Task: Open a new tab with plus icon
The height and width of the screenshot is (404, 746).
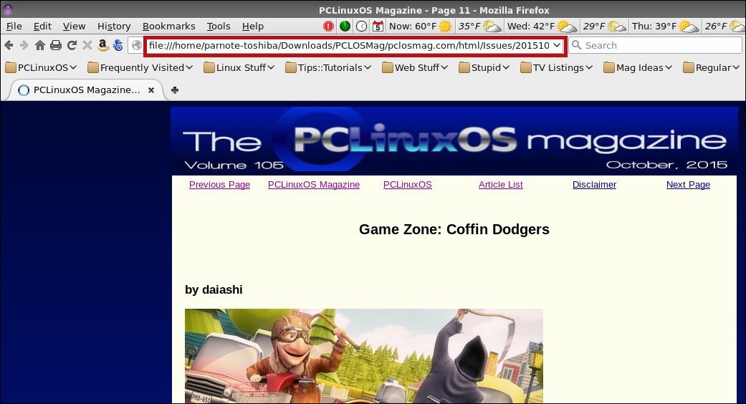Action: pyautogui.click(x=175, y=90)
